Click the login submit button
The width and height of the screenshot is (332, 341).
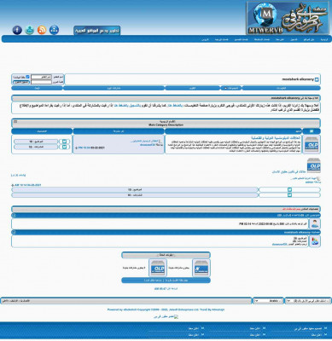(21, 82)
